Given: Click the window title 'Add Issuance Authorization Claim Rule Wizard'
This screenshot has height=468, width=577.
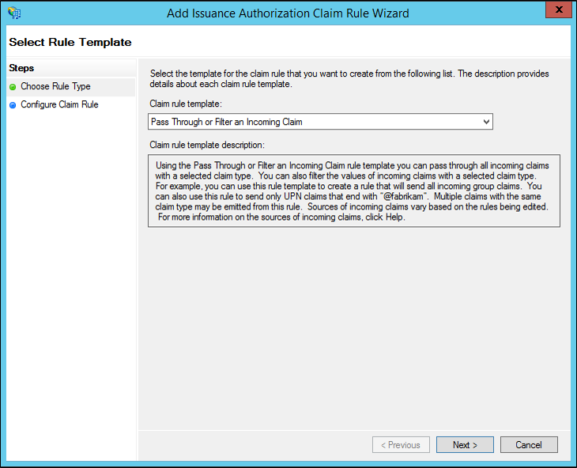Looking at the screenshot, I should [x=288, y=13].
